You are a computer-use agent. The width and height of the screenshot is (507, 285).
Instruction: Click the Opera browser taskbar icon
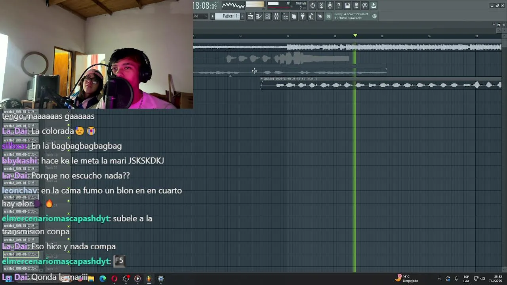click(114, 279)
